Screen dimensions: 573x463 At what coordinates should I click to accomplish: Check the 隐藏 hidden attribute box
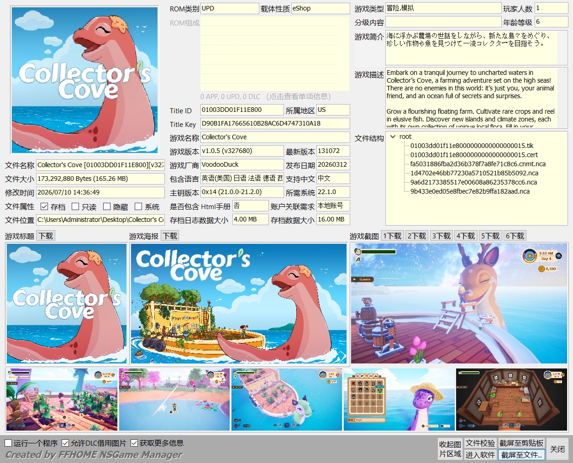pyautogui.click(x=107, y=207)
